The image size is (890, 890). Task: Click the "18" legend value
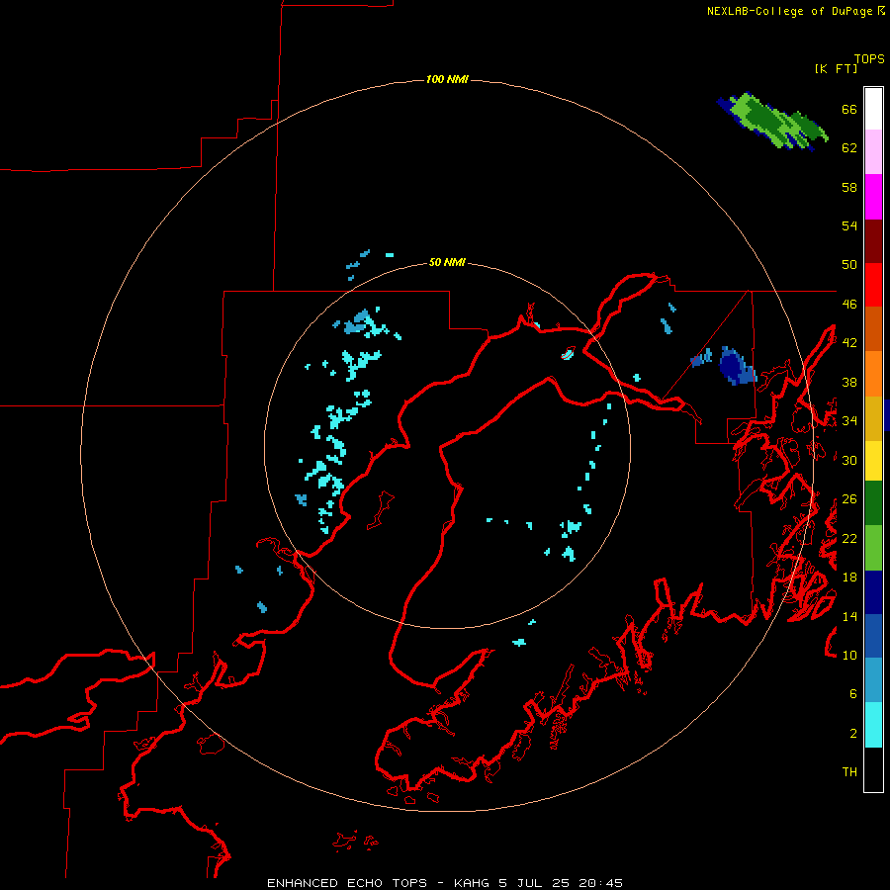(849, 578)
